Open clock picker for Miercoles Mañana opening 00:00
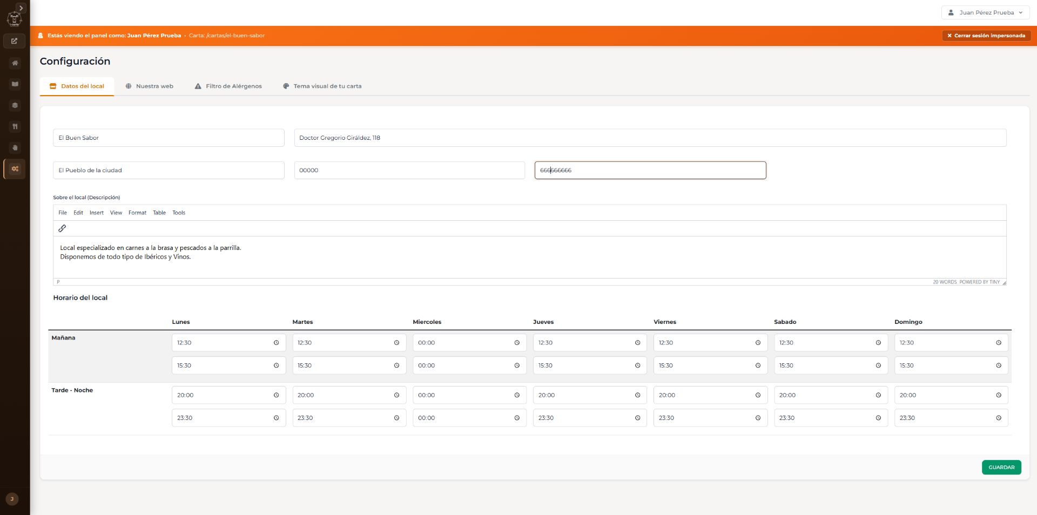The height and width of the screenshot is (515, 1037). point(517,343)
